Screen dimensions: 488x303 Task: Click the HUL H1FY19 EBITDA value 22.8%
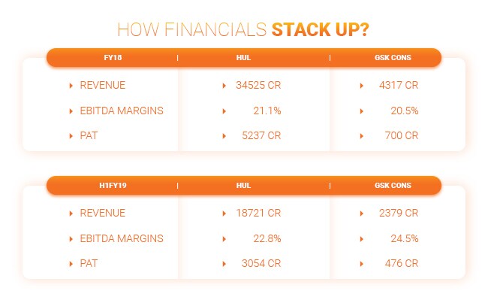pyautogui.click(x=267, y=239)
